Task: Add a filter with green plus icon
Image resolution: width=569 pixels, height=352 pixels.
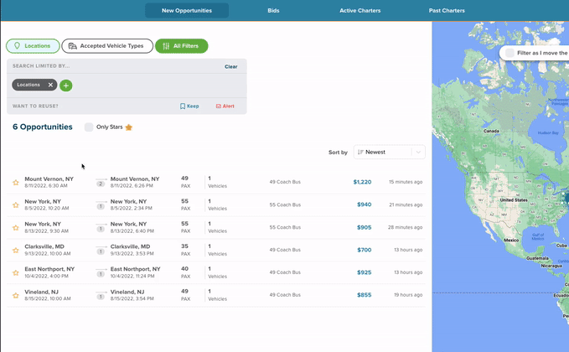Action: click(x=65, y=85)
